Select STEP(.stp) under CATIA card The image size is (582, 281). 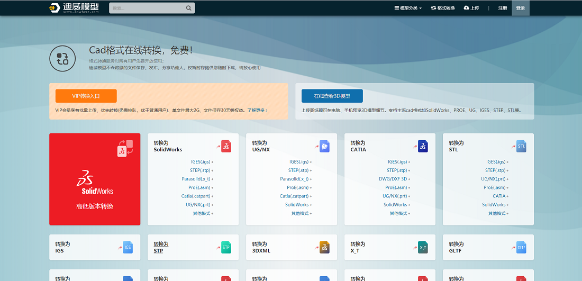[x=398, y=170]
